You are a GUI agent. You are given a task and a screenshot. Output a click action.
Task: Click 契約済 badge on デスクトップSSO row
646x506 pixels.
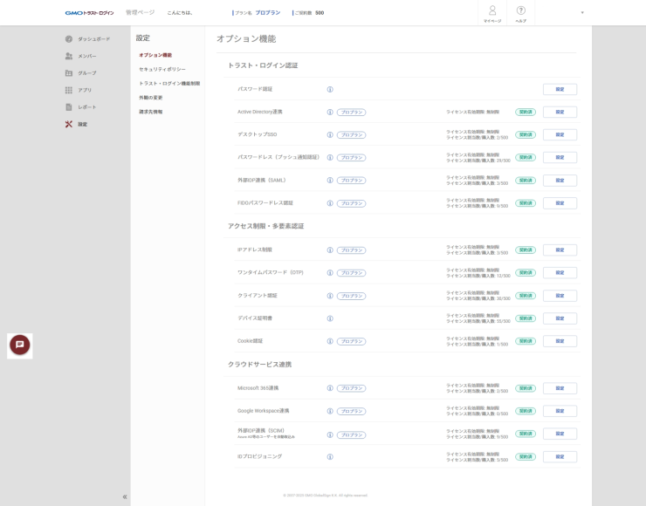tap(526, 134)
